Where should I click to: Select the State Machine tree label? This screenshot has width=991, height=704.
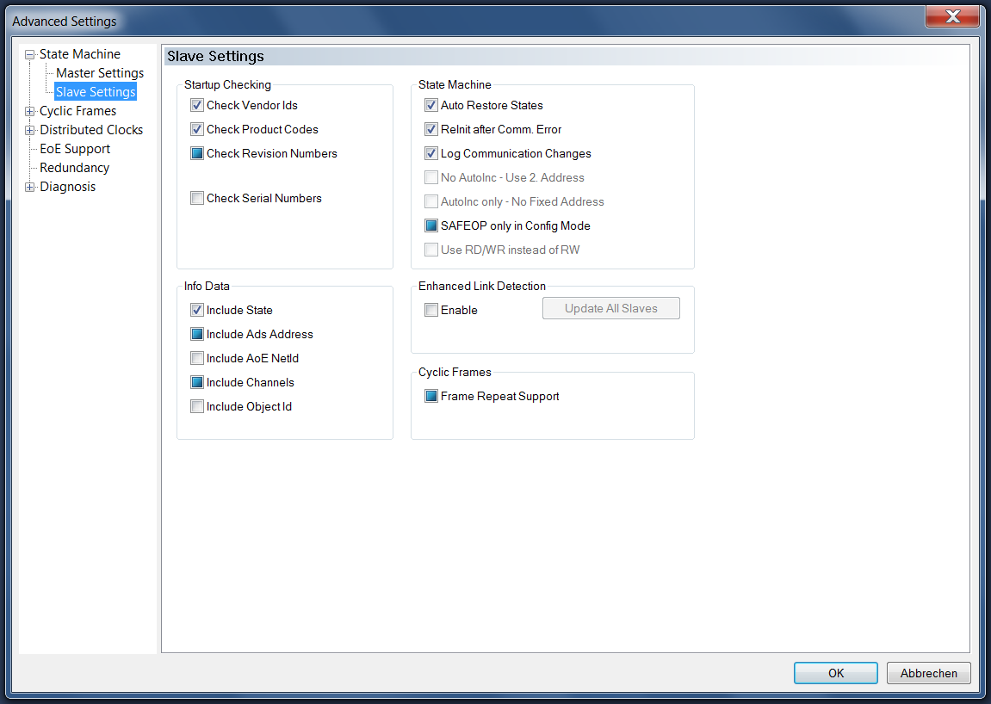pyautogui.click(x=79, y=54)
